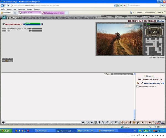Click Кладбищенская Крыса task progress bar
This screenshot has height=138, width=166.
point(36,29)
